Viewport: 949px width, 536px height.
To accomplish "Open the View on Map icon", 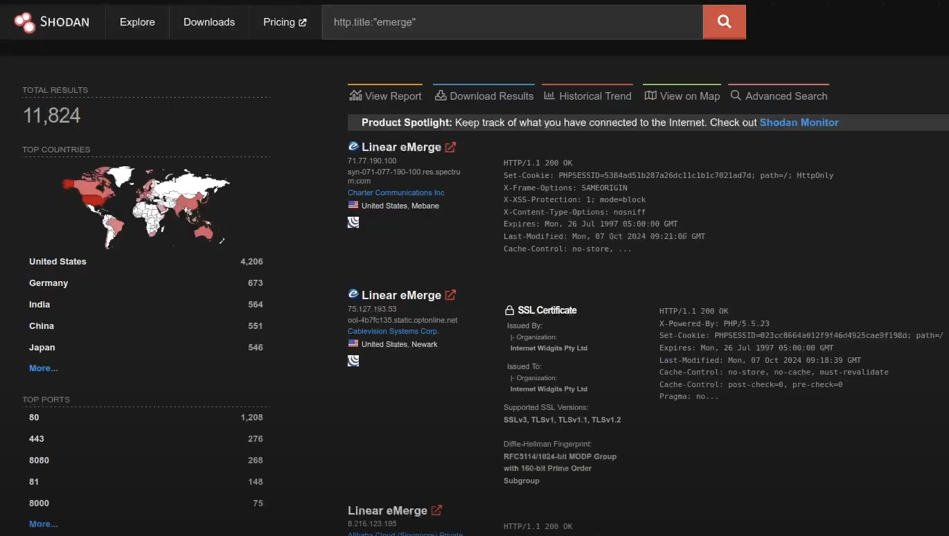I will (x=649, y=95).
